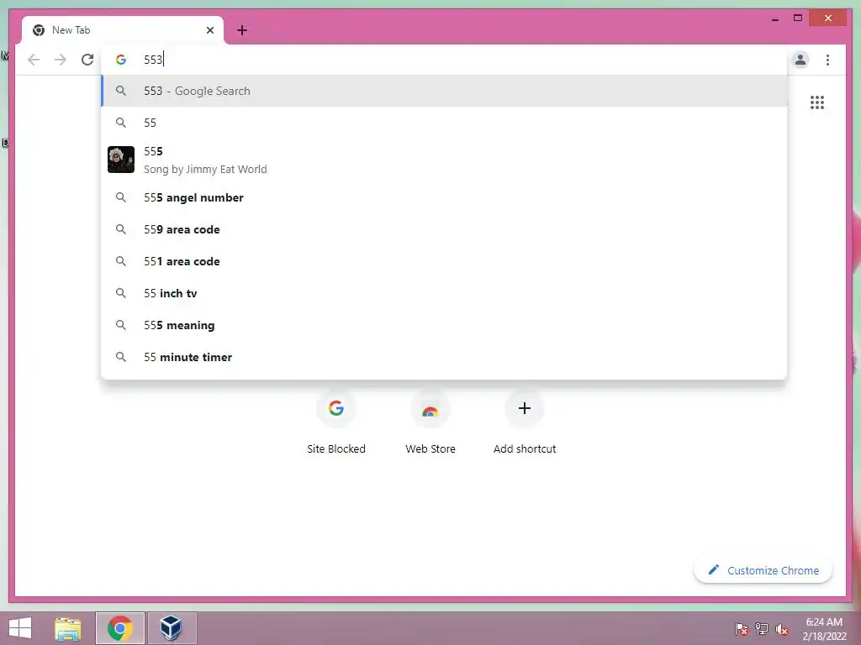This screenshot has height=645, width=861.
Task: Open File Explorer from taskbar
Action: 67,627
